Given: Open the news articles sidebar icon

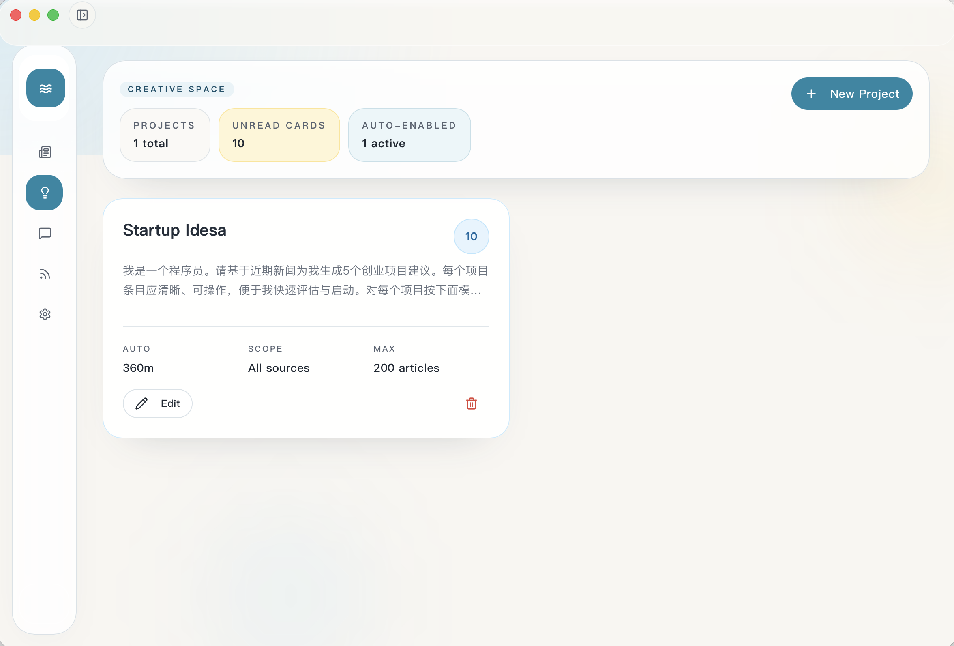Looking at the screenshot, I should (45, 152).
